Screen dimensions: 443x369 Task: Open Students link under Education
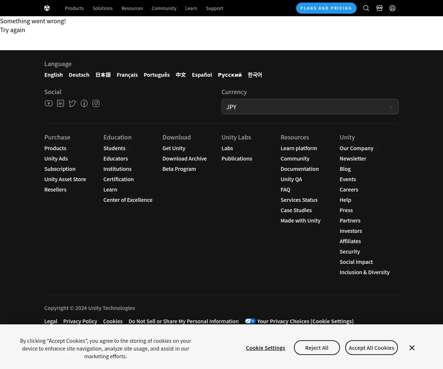tap(114, 148)
